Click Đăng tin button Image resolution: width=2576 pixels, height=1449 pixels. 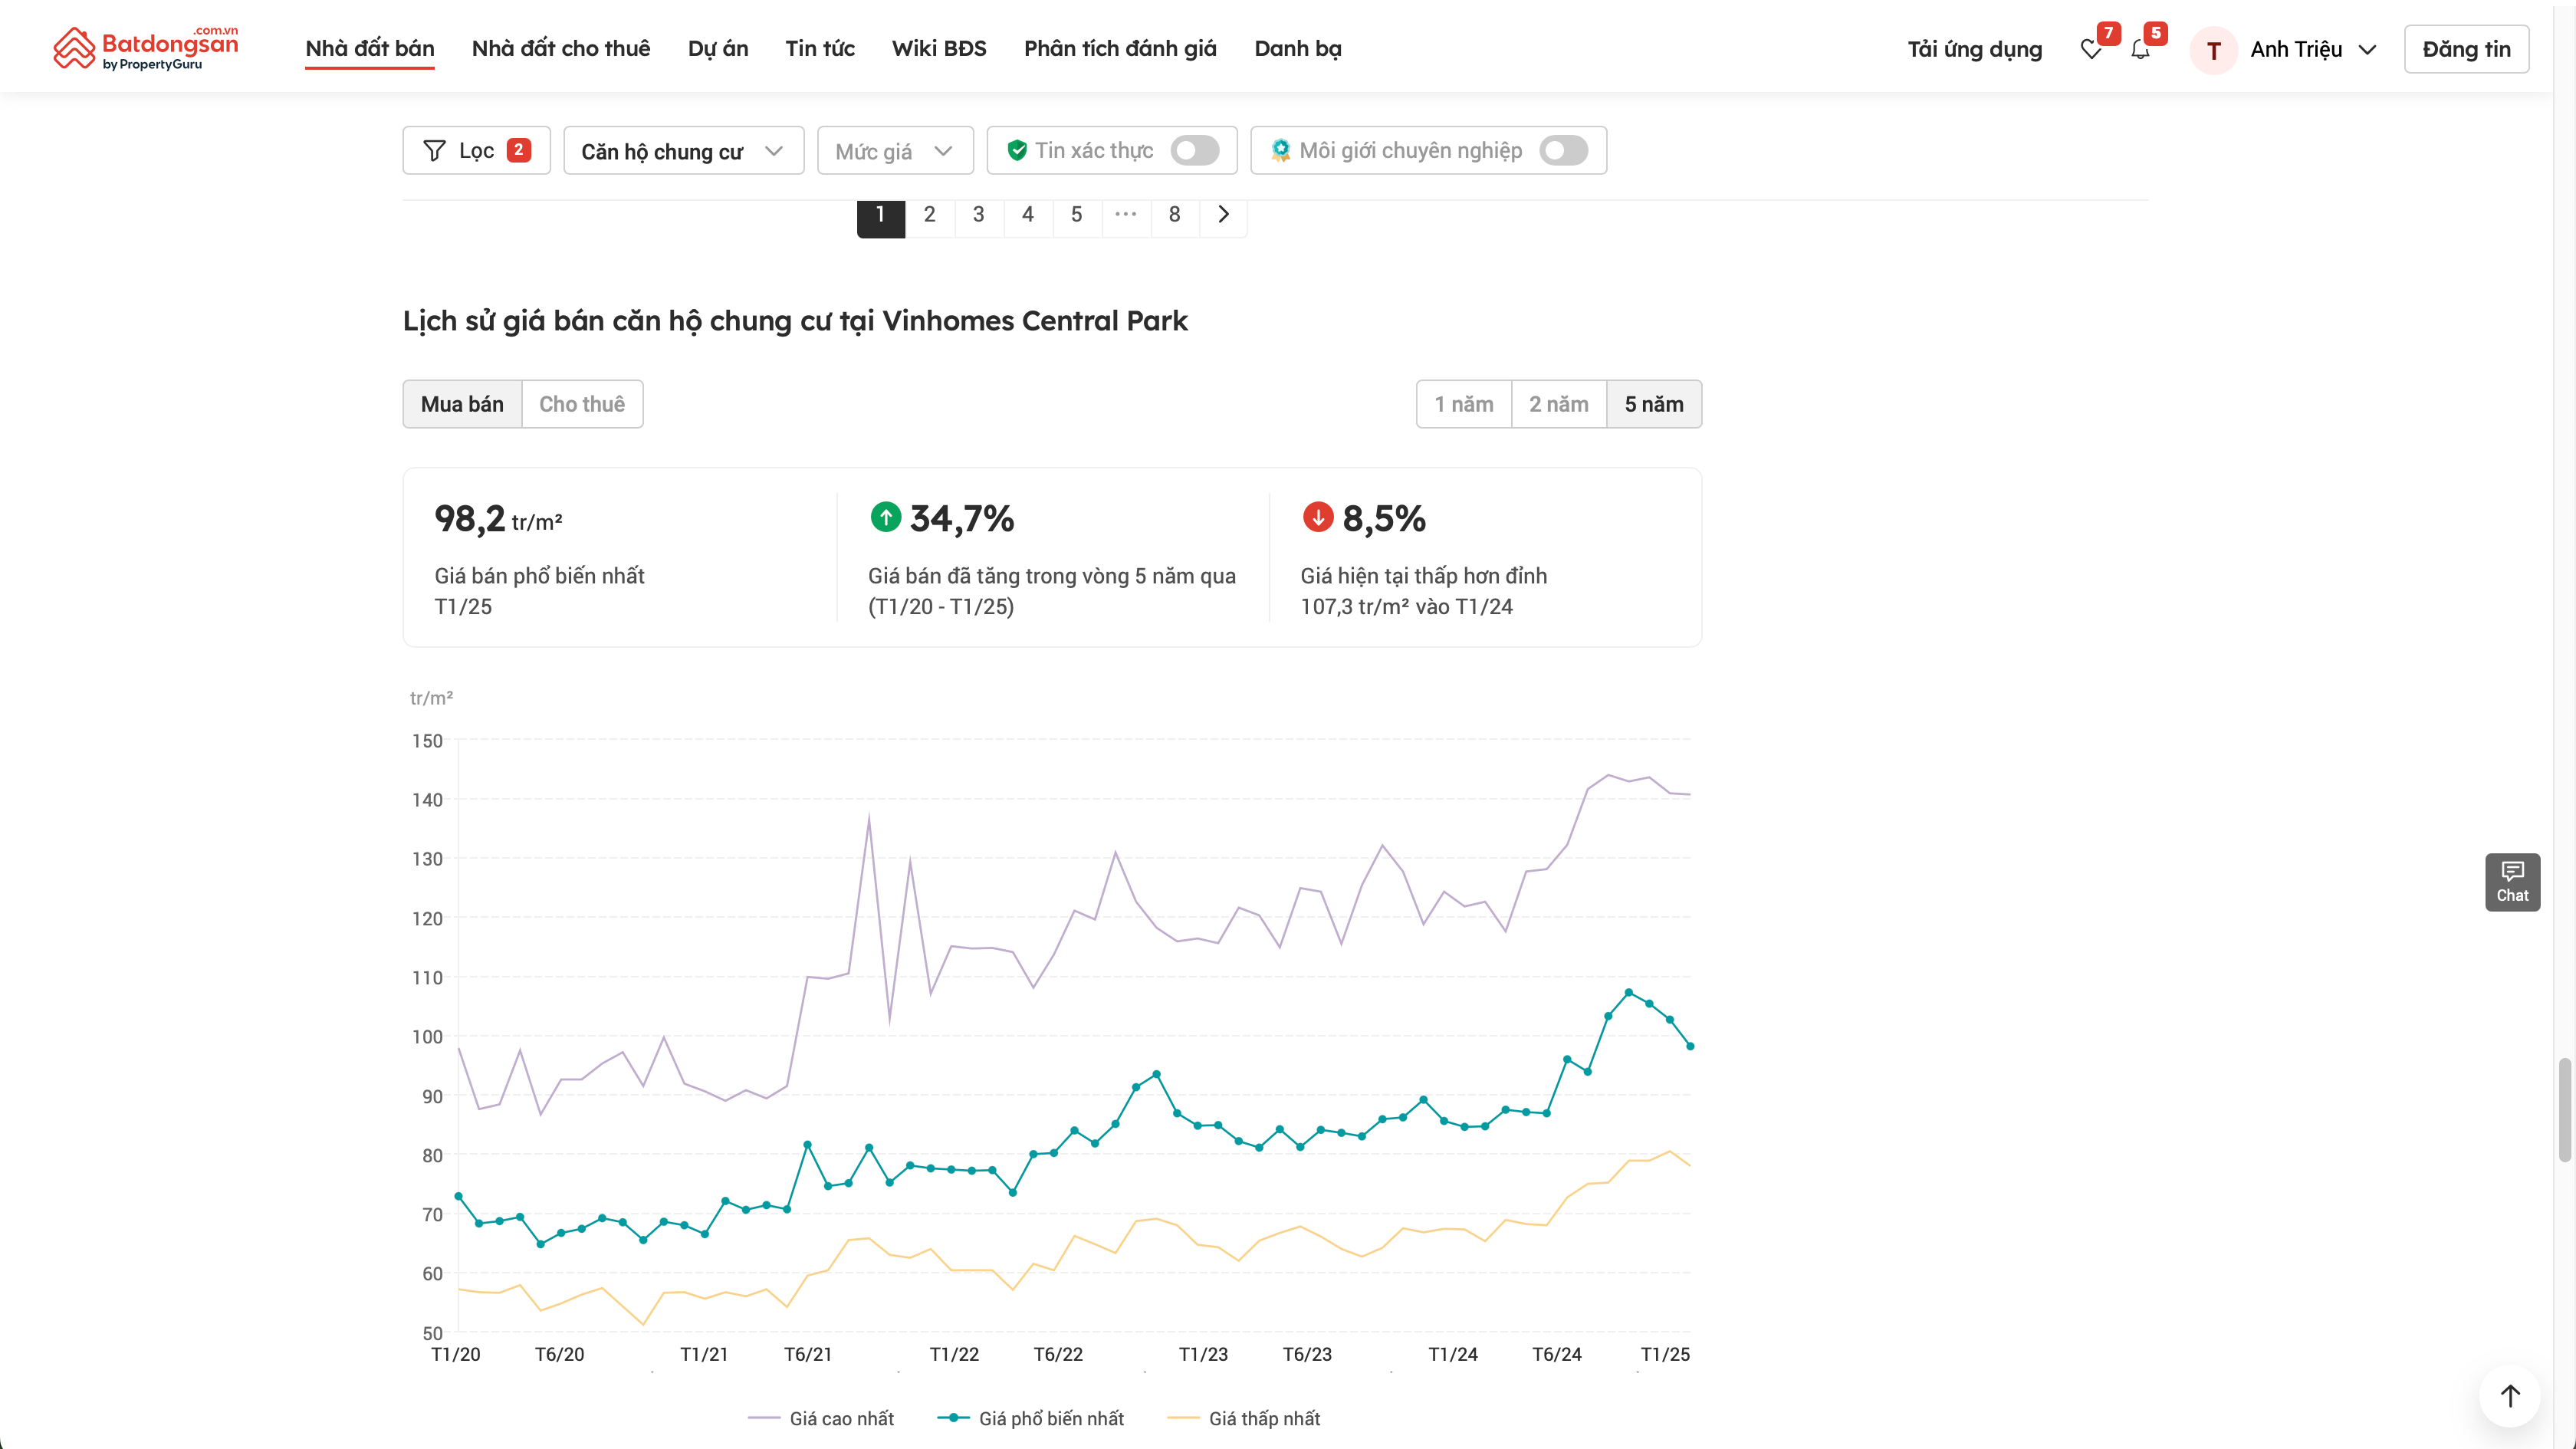pos(2466,49)
